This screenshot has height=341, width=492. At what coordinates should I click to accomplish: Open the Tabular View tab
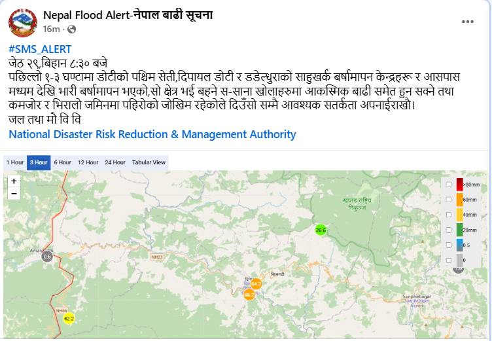coord(149,162)
